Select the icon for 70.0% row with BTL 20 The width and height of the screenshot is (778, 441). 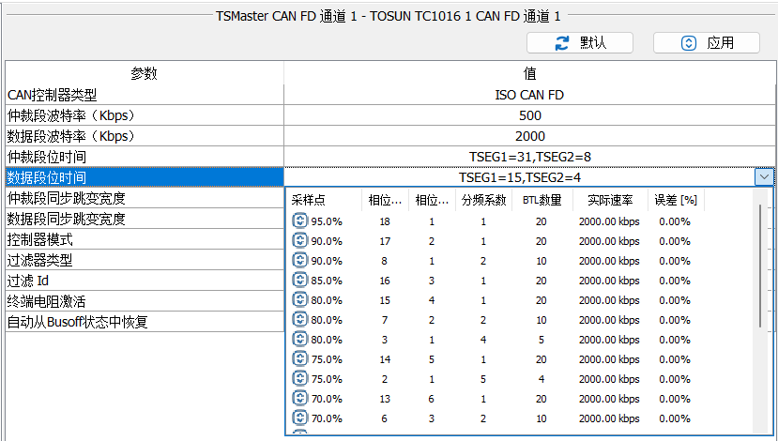(x=300, y=398)
